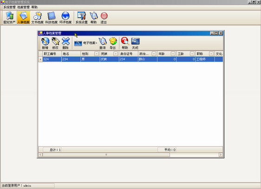261x189 pixels.
Task: Open the 环评档案 globe icon
Action: (65, 18)
